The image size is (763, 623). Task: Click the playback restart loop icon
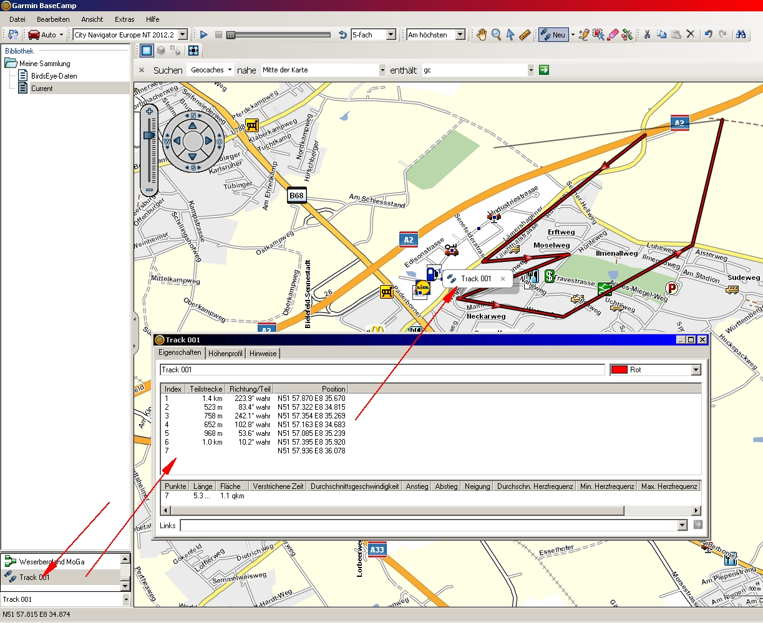click(x=343, y=35)
